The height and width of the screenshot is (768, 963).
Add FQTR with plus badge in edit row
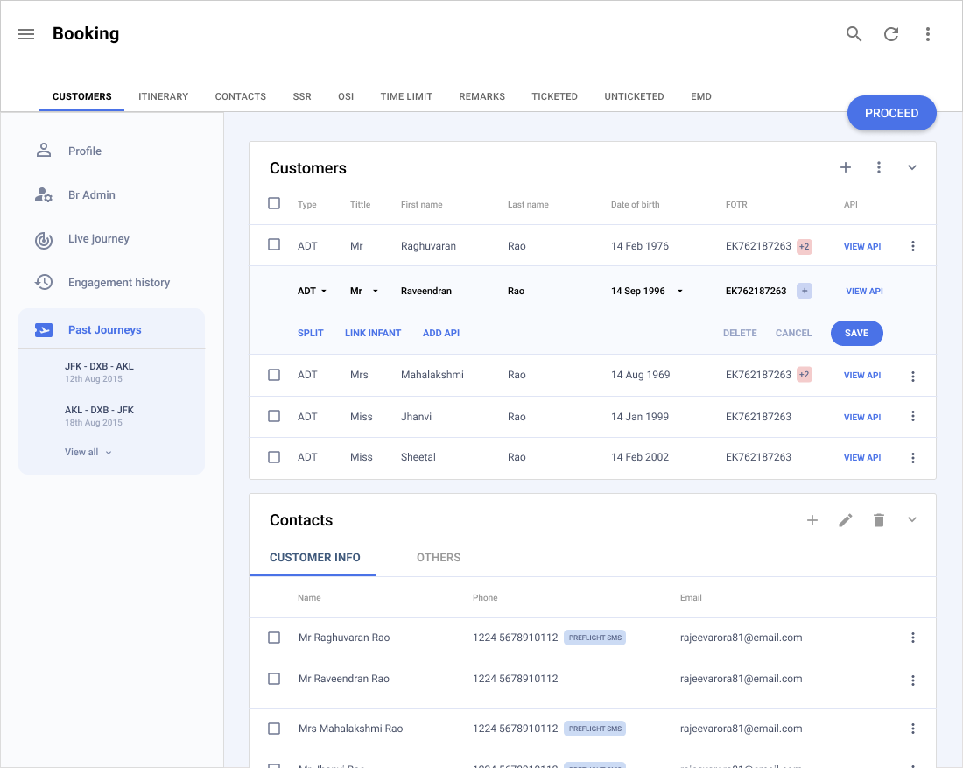[x=805, y=292]
